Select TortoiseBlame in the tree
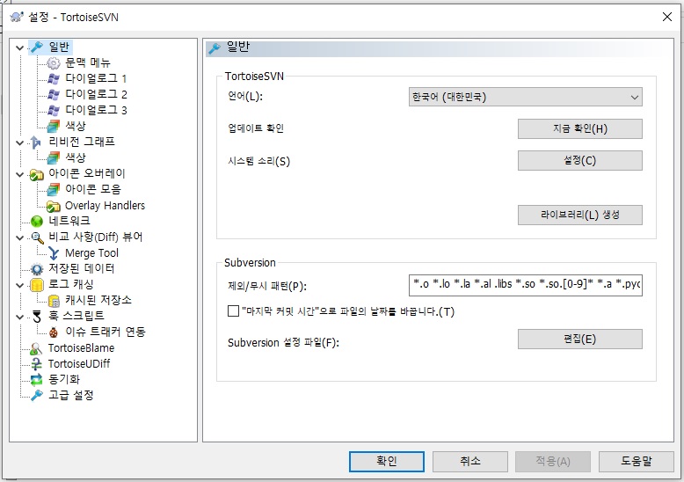The width and height of the screenshot is (684, 482). click(81, 348)
